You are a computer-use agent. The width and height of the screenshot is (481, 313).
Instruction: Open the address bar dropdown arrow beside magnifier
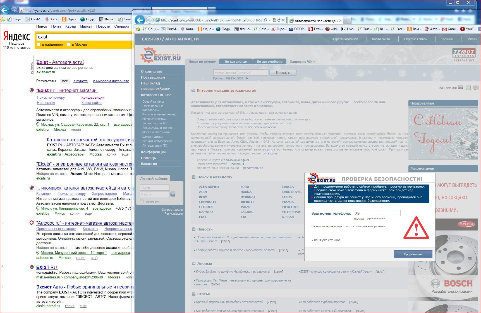pyautogui.click(x=270, y=20)
